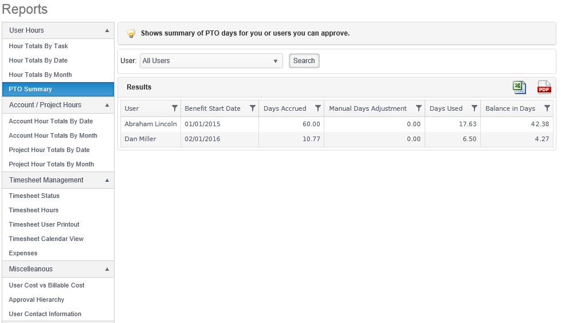The width and height of the screenshot is (561, 323).
Task: Click the Search button
Action: pyautogui.click(x=304, y=61)
